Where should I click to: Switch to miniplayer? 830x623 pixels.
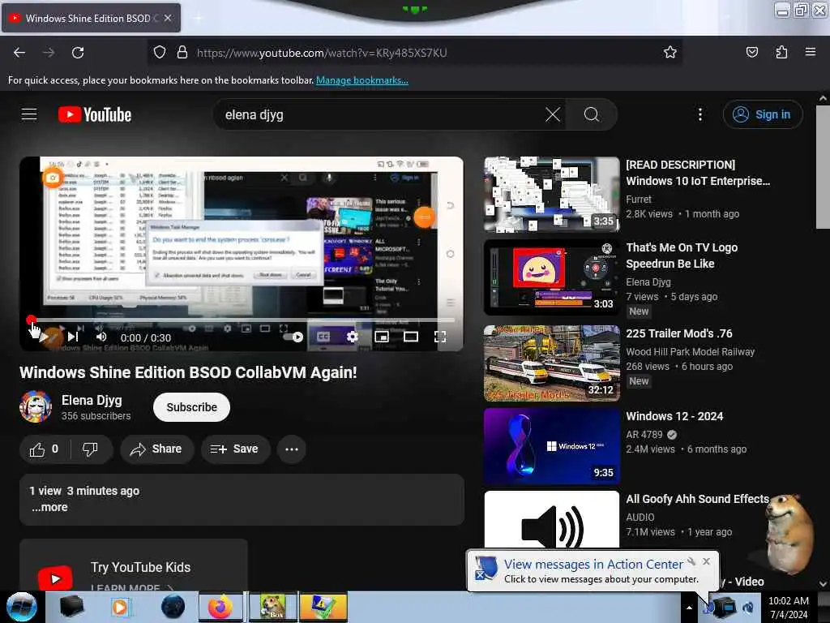(382, 337)
